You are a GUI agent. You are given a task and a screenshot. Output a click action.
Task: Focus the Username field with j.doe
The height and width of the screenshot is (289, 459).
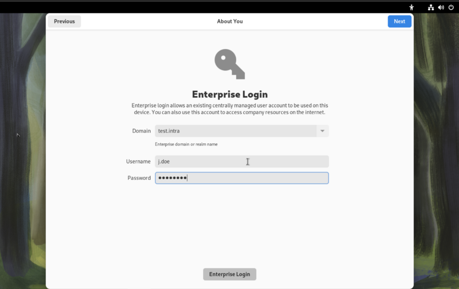point(242,162)
